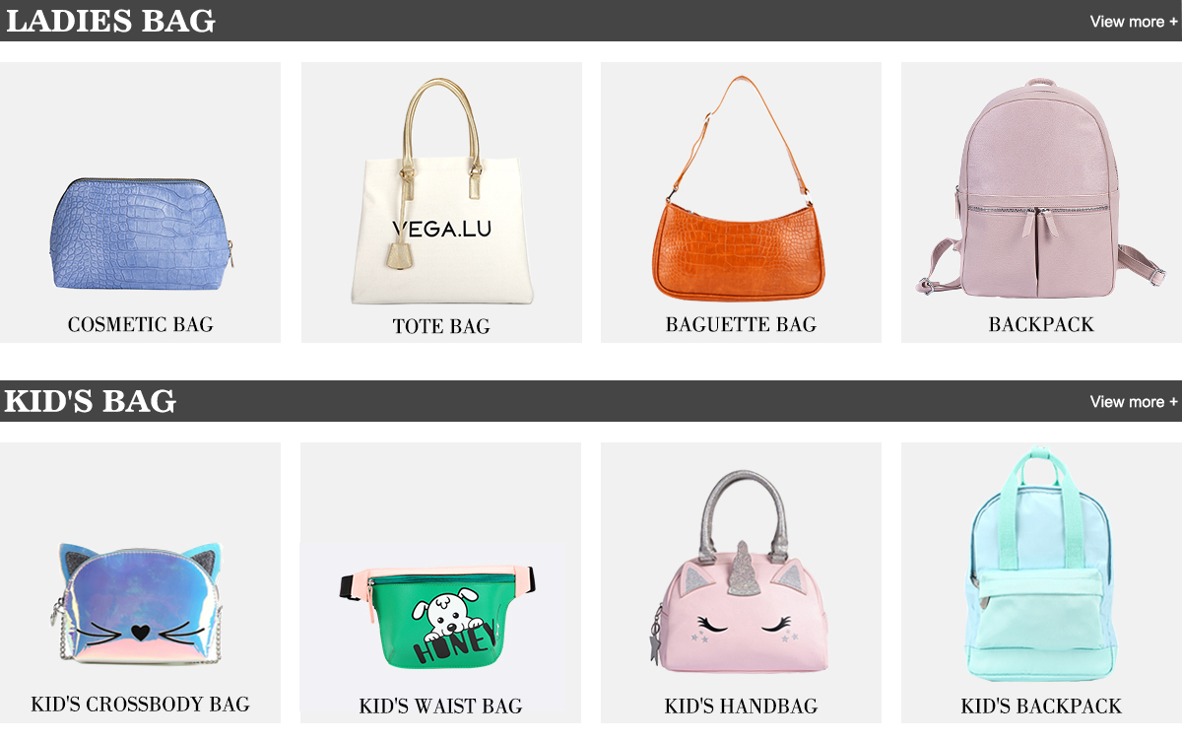Open the COSMETIC BAG category label
Image resolution: width=1182 pixels, height=741 pixels.
pyautogui.click(x=140, y=324)
